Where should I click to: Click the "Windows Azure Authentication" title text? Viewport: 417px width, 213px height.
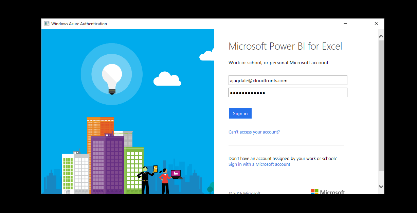(79, 24)
